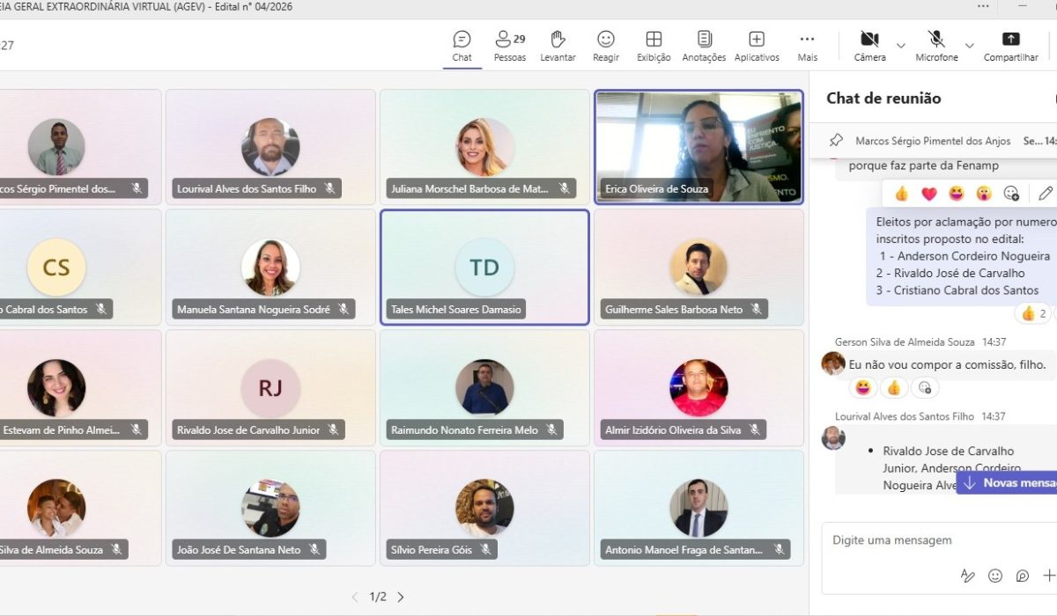1057x616 pixels.
Task: Expand the Câmera options arrow
Action: coord(900,46)
